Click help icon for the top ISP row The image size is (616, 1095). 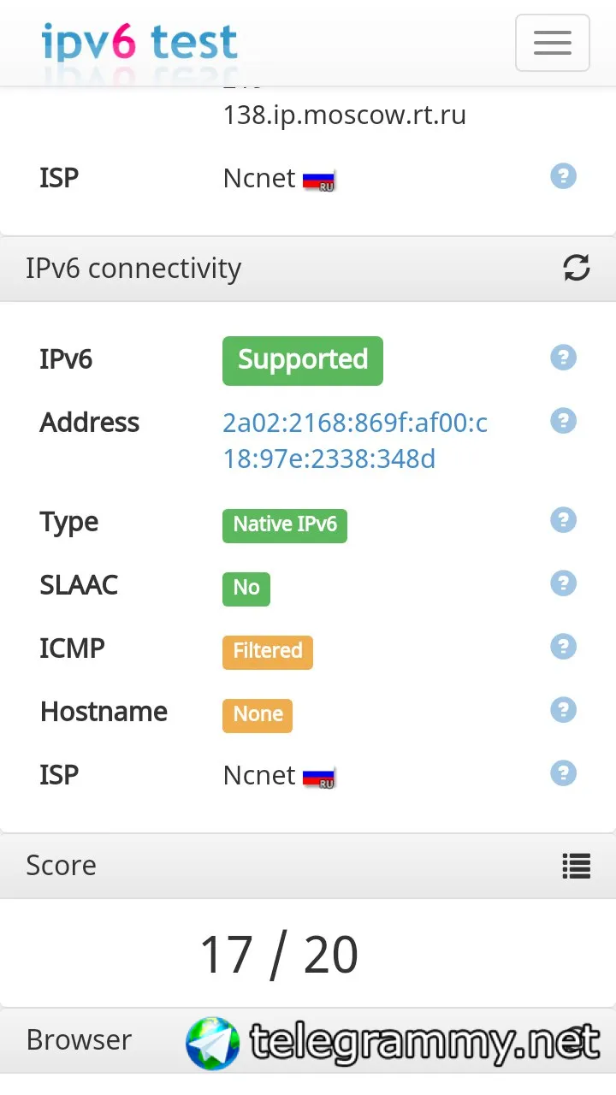point(563,176)
